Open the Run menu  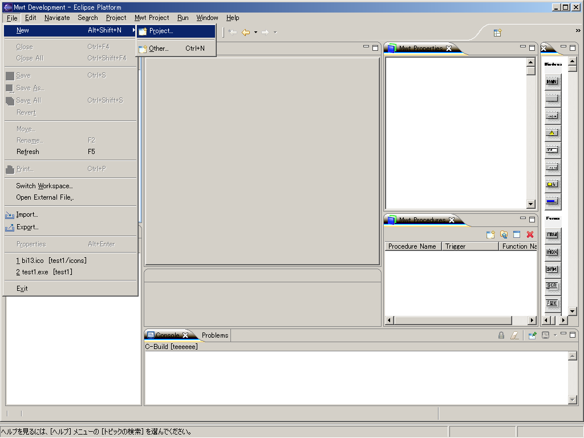click(183, 18)
